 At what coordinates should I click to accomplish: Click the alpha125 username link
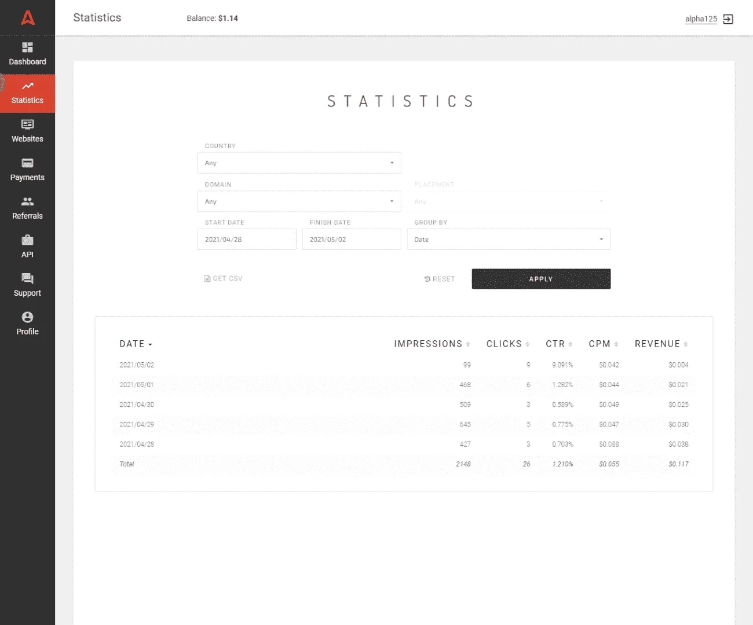click(x=701, y=19)
